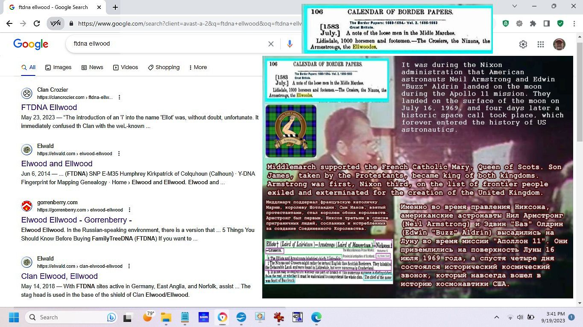The height and width of the screenshot is (327, 583).
Task: Go back to the previous page
Action: [x=9, y=23]
